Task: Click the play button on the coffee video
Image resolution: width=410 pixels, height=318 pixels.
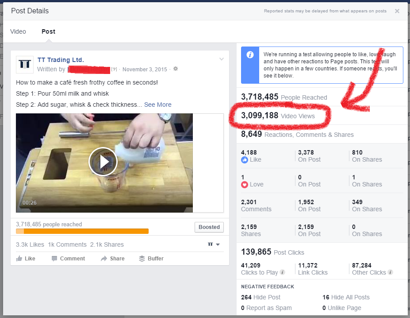Action: 103,162
